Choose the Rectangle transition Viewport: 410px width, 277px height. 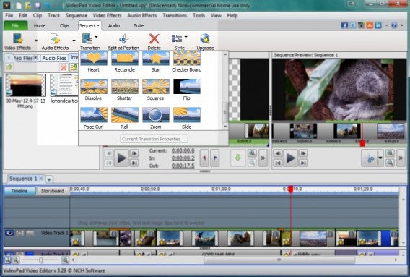[x=124, y=61]
